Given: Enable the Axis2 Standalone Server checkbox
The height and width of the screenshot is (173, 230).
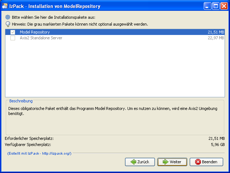Looking at the screenshot, I should [x=13, y=38].
